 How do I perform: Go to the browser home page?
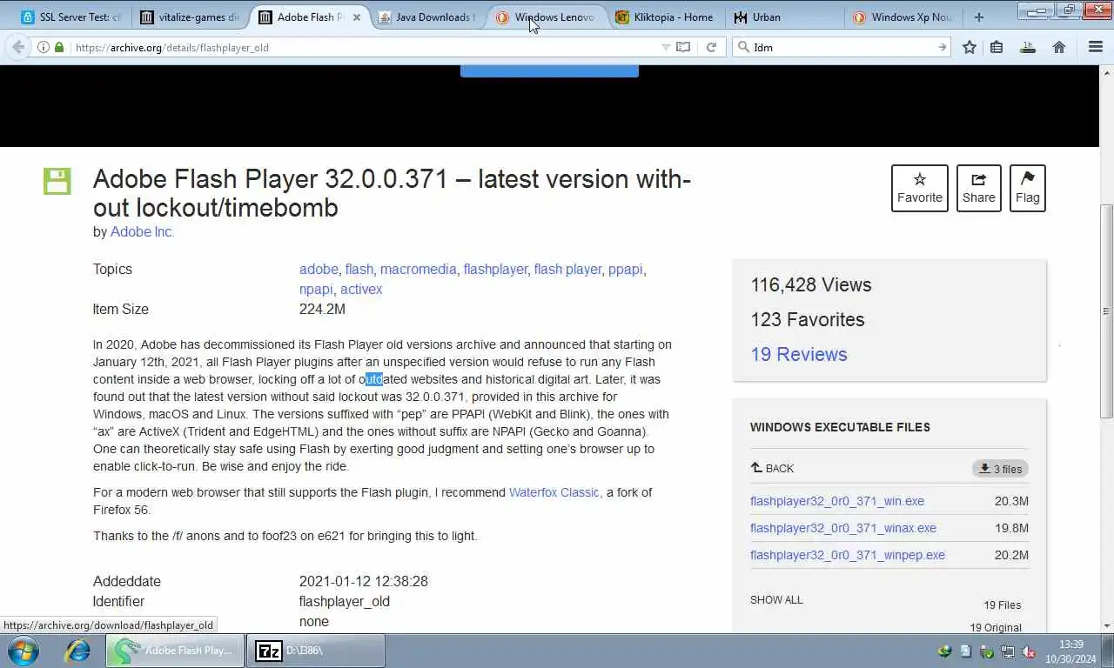pos(1059,47)
